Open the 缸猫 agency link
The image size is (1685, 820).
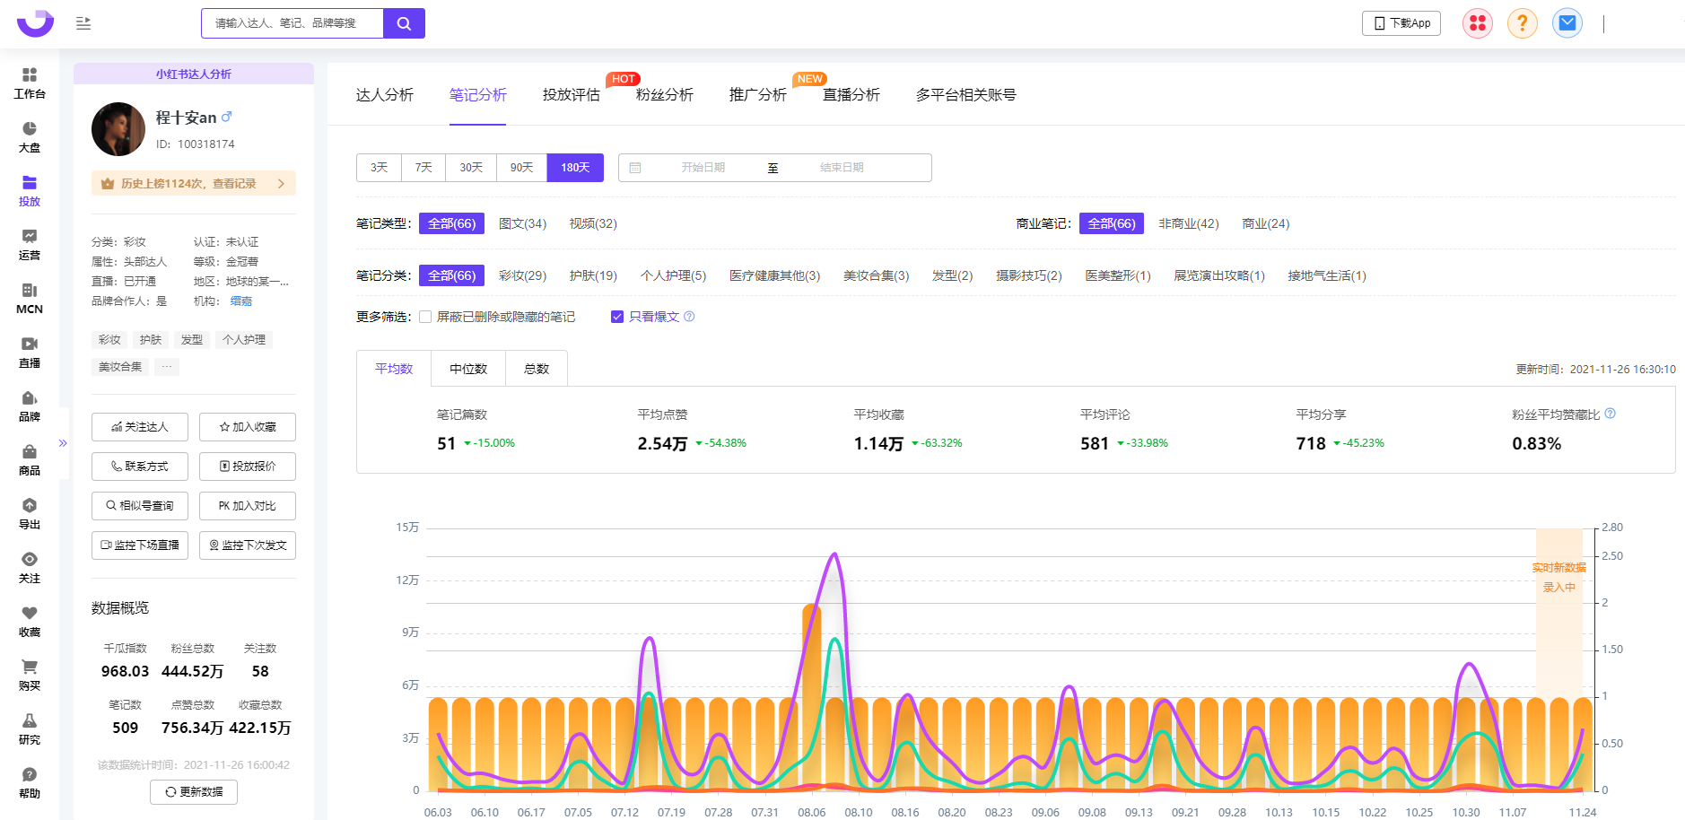click(240, 301)
